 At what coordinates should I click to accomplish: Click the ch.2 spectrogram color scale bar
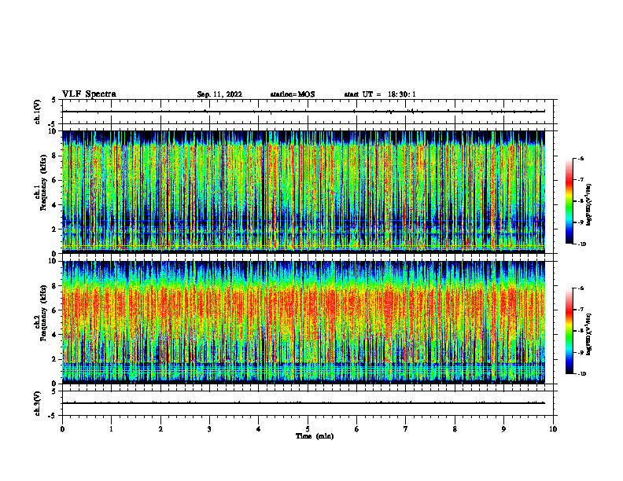569,331
